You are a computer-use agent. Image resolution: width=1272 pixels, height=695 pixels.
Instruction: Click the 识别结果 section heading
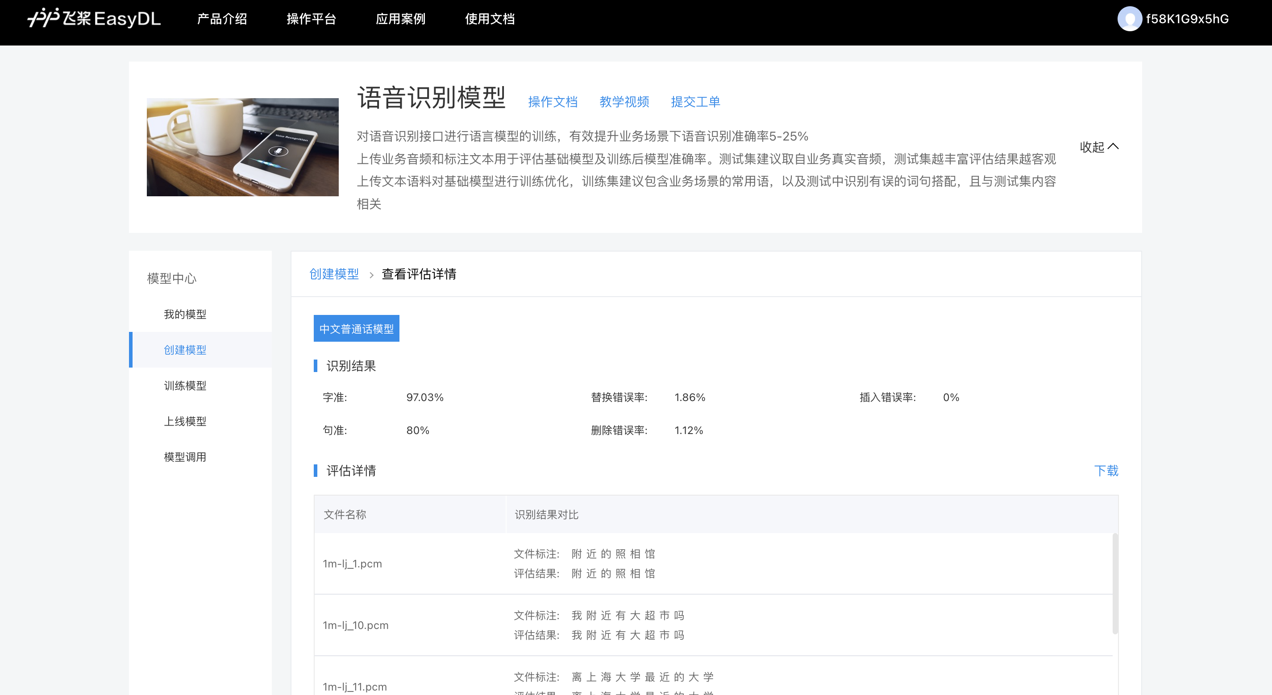[351, 366]
